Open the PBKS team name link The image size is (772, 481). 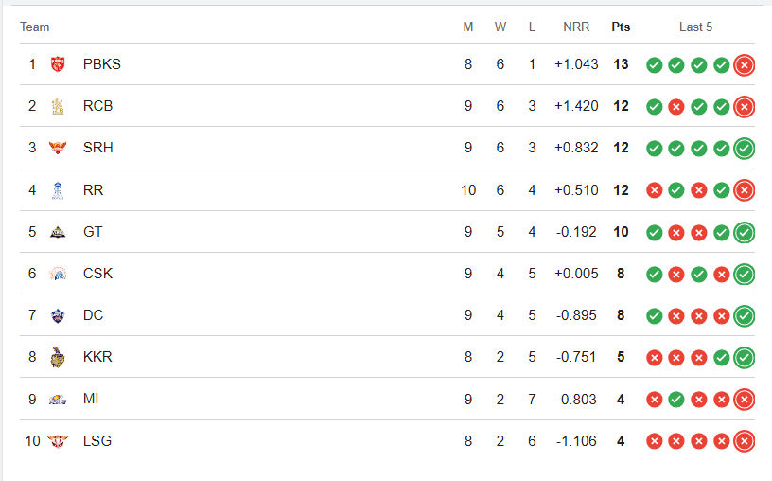[x=102, y=64]
